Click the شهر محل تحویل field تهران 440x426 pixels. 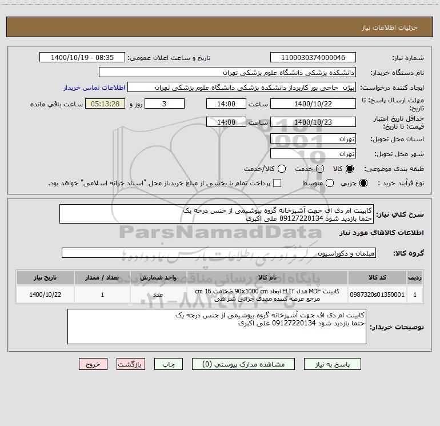[313, 154]
